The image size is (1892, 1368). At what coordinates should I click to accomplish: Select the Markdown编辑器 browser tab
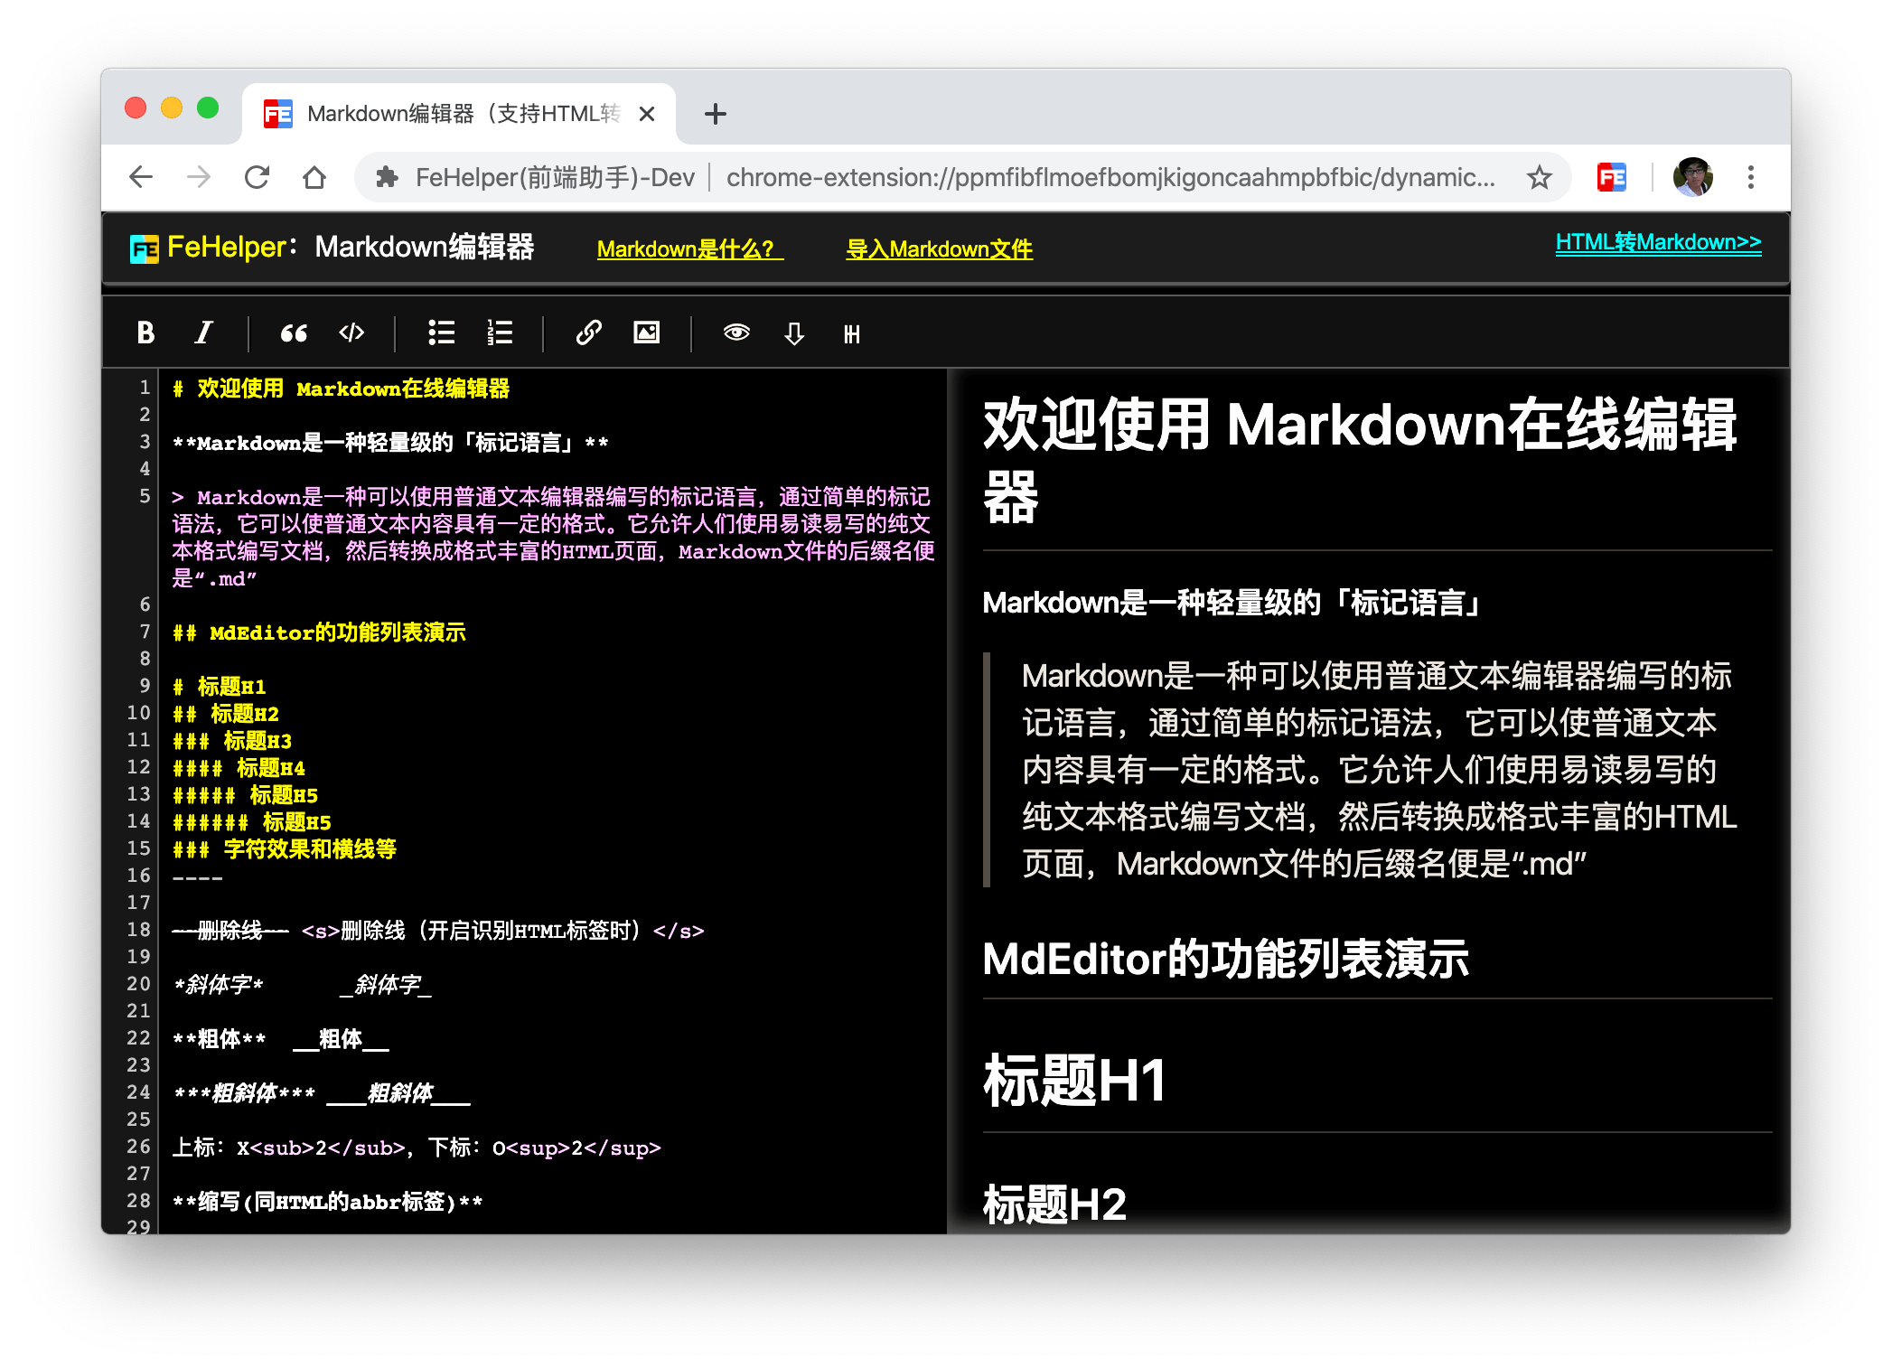459,114
